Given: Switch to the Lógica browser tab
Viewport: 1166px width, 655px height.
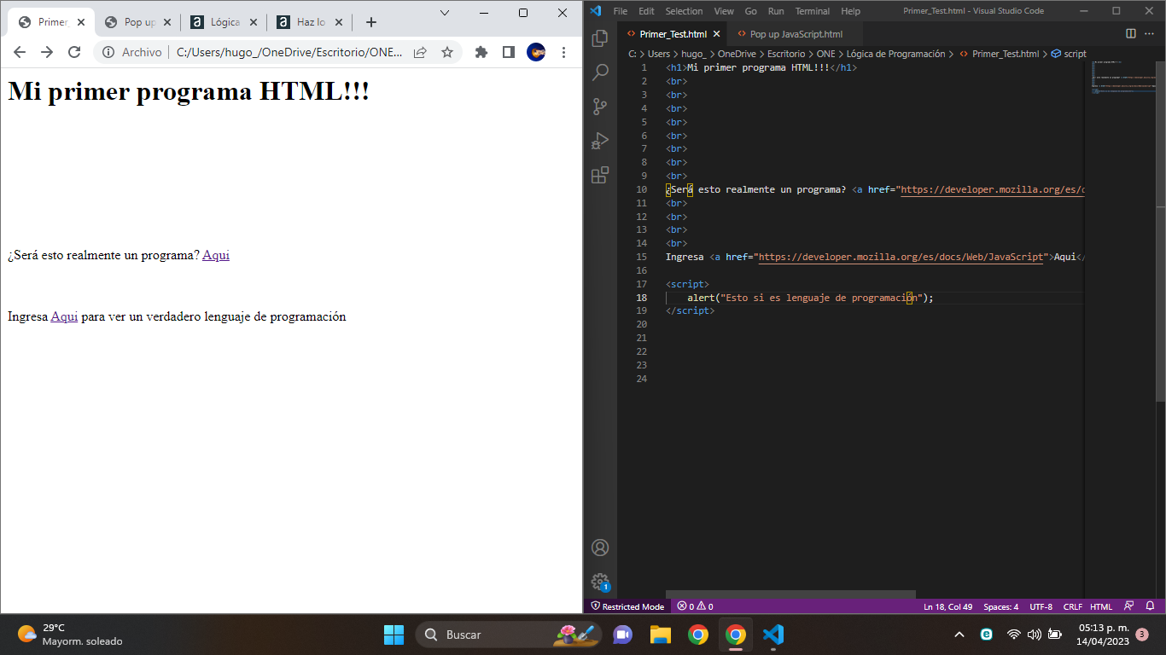Looking at the screenshot, I should 225,22.
